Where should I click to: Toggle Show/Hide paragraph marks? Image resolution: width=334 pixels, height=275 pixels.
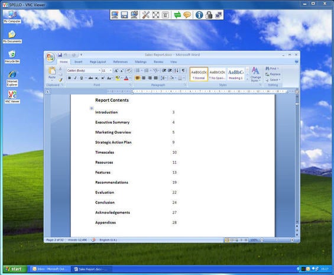[183, 70]
